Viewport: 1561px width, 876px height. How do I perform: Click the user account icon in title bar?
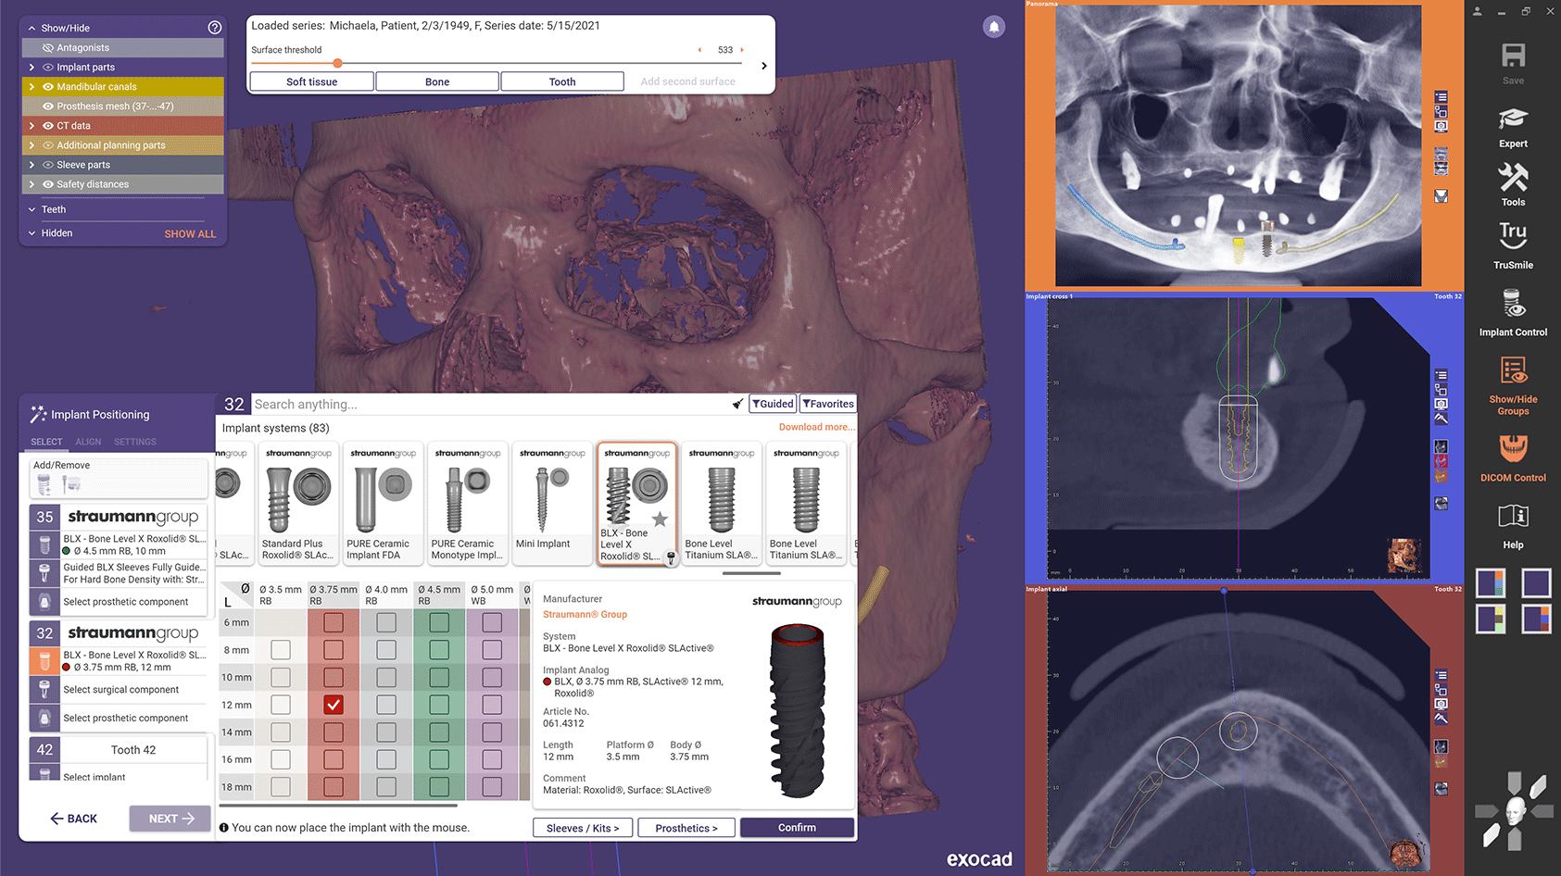[x=1477, y=11]
